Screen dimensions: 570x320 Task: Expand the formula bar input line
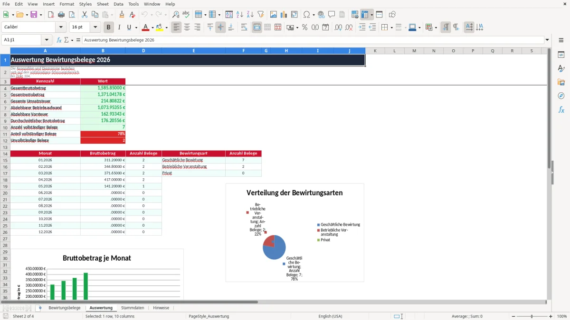547,40
